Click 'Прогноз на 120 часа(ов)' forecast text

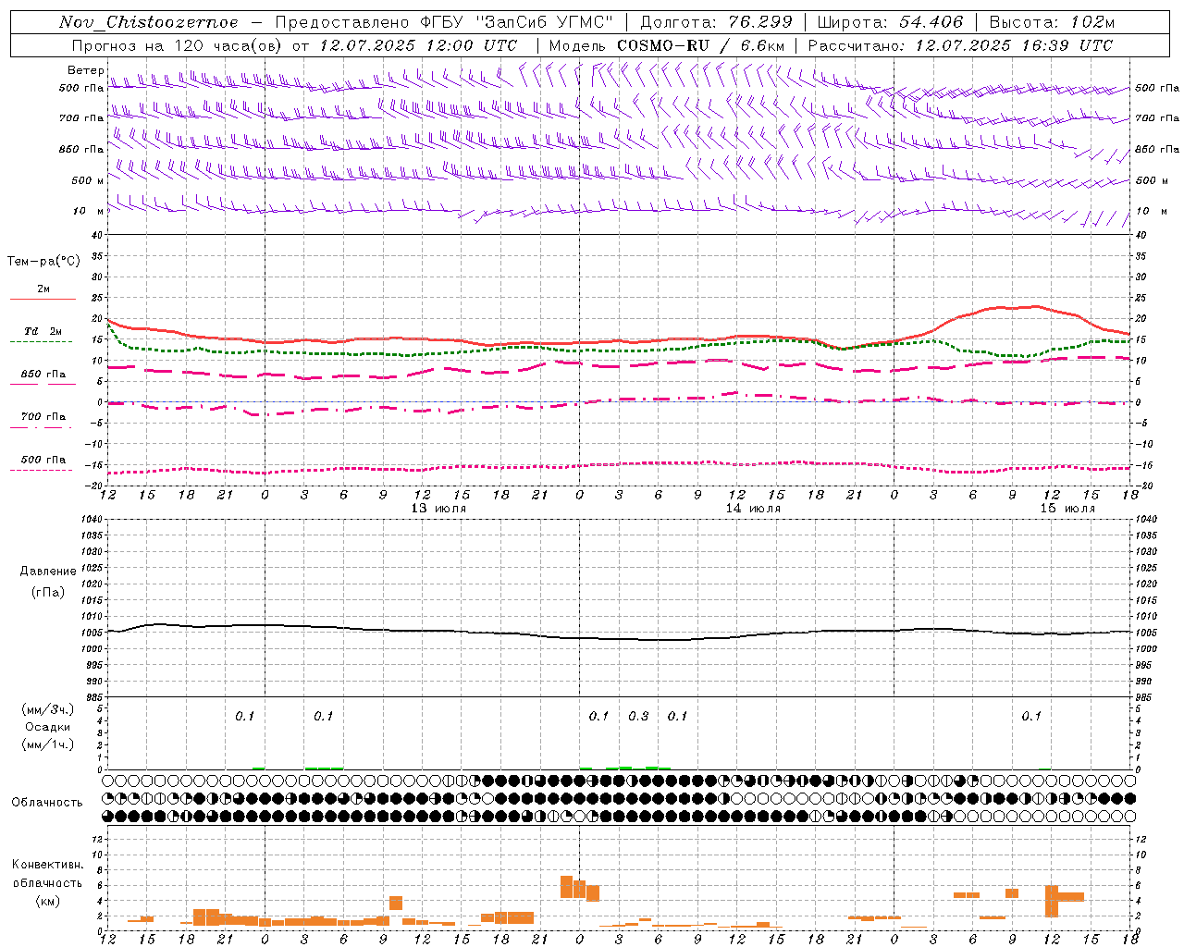(x=178, y=45)
